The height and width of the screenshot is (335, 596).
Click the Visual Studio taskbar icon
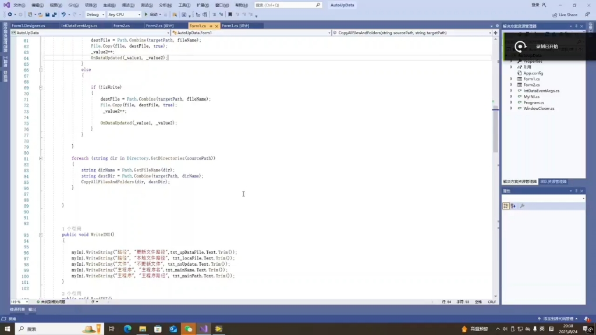(204, 329)
